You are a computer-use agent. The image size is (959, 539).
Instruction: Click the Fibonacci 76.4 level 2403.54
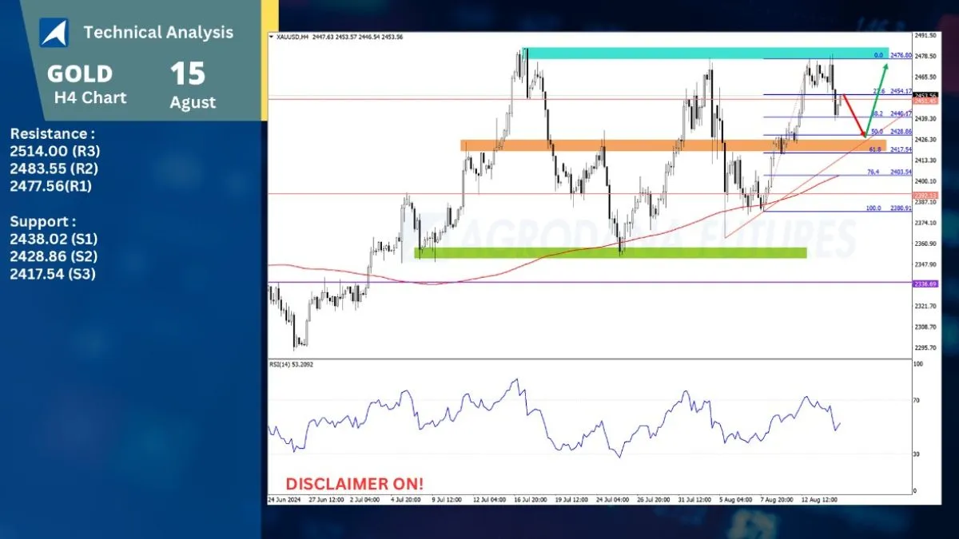tap(890, 172)
